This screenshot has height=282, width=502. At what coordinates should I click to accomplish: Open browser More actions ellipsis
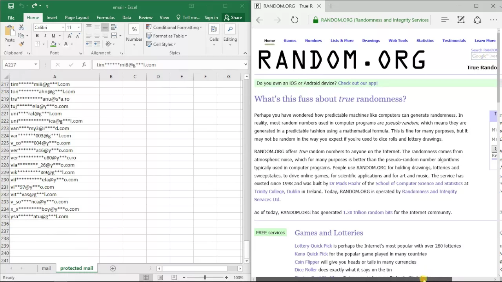click(x=493, y=20)
